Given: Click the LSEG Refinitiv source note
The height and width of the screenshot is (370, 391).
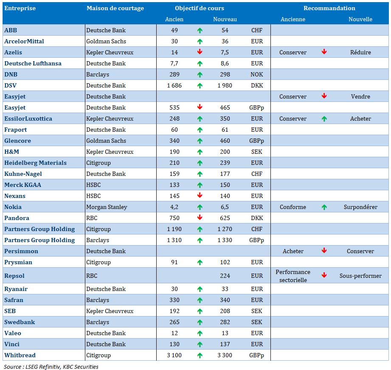Looking at the screenshot, I should [x=51, y=366].
